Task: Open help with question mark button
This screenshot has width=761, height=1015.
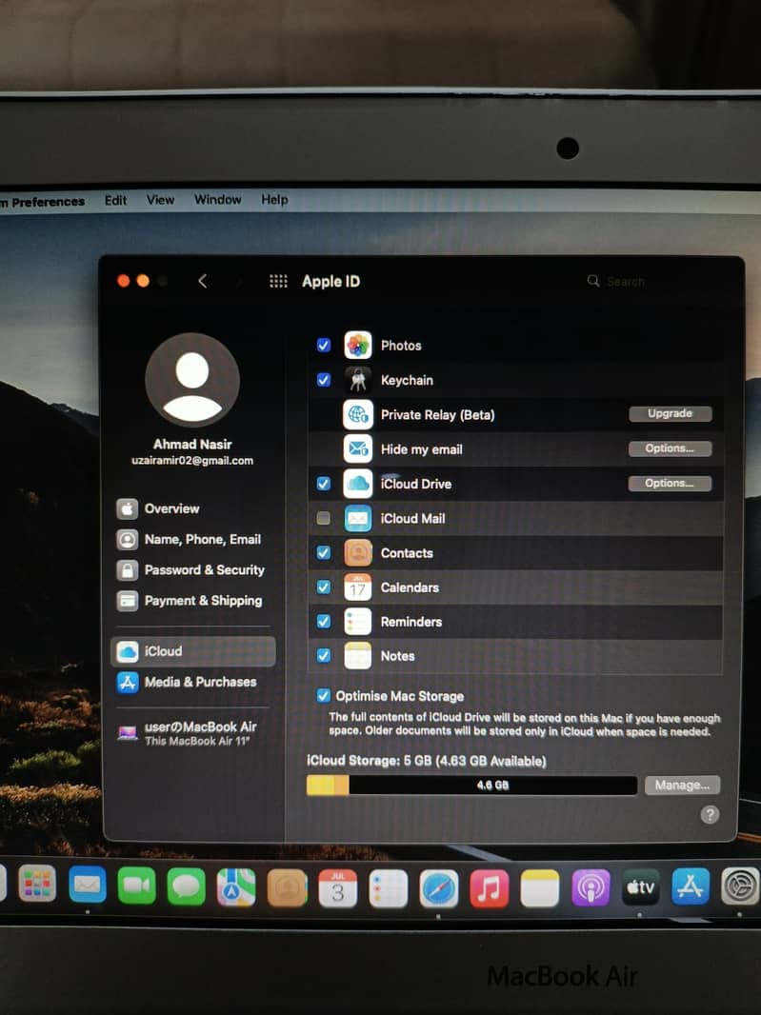Action: click(710, 814)
